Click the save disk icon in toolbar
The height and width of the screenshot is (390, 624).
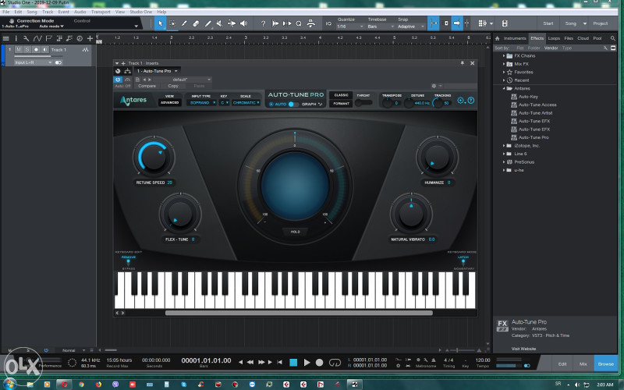[x=505, y=23]
